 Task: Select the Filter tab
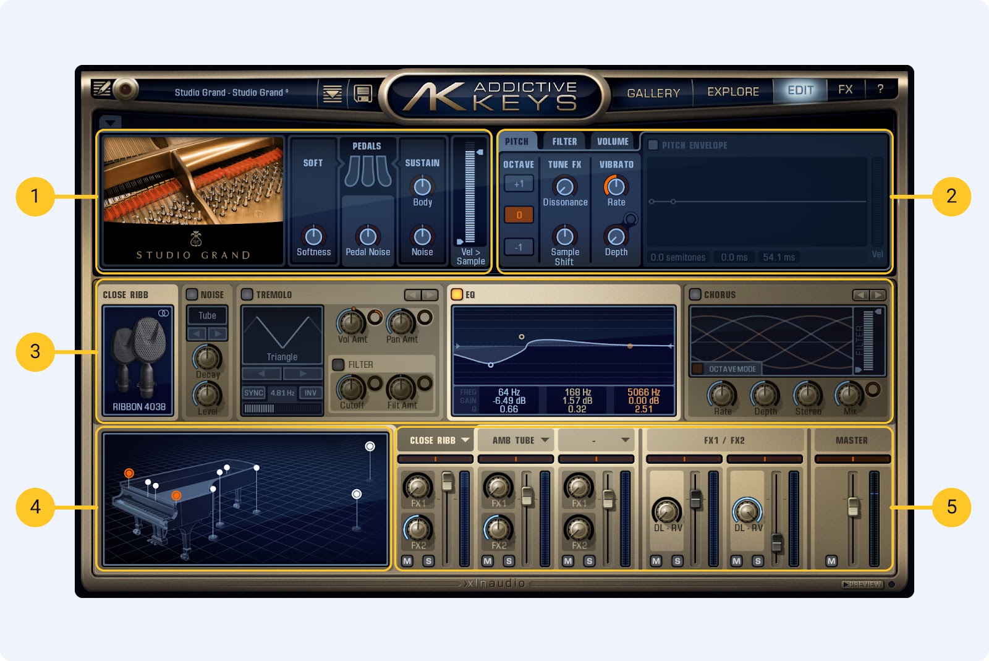pyautogui.click(x=564, y=142)
